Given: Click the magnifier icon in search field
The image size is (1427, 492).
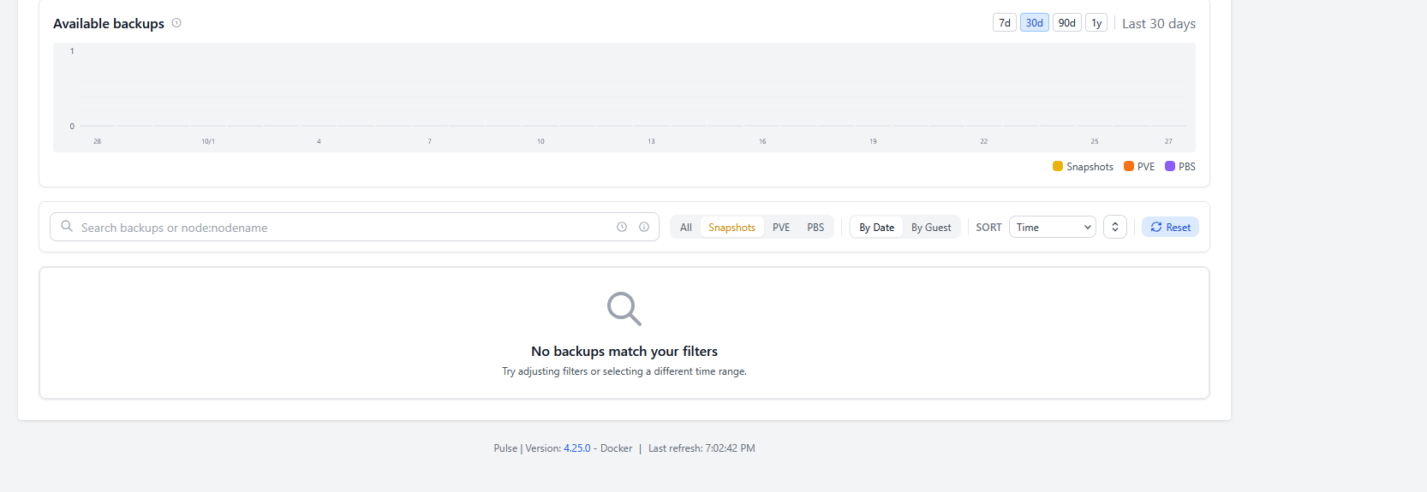Looking at the screenshot, I should pyautogui.click(x=67, y=227).
